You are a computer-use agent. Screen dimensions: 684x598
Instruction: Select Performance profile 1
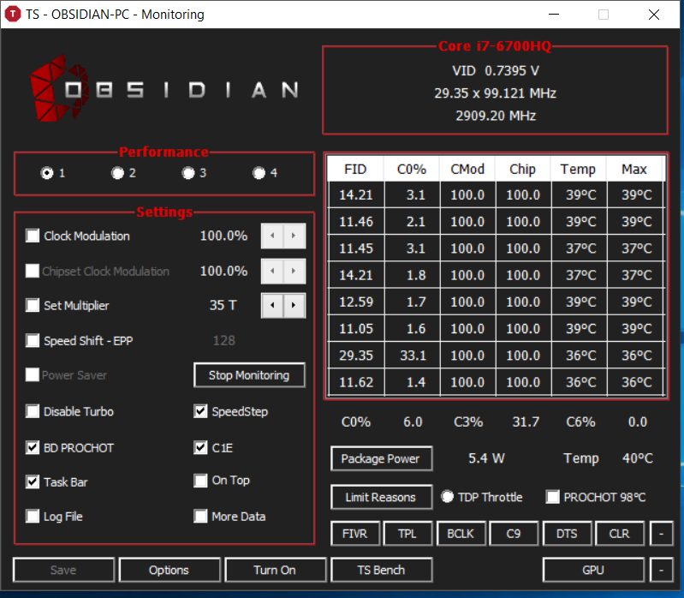pyautogui.click(x=47, y=173)
